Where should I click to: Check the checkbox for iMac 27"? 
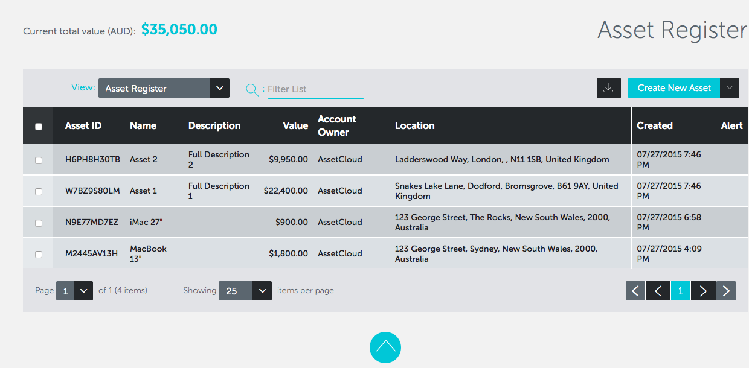pyautogui.click(x=39, y=222)
